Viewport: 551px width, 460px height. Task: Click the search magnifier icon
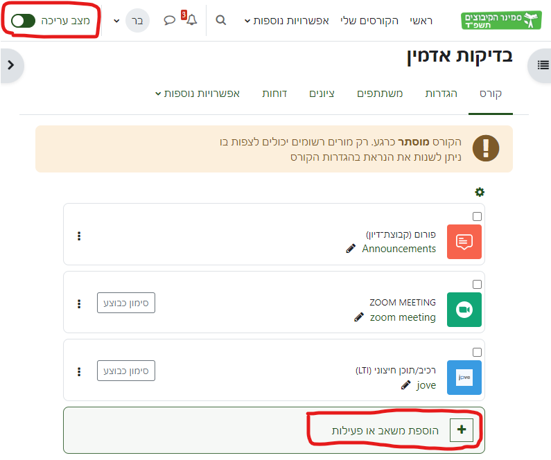221,20
